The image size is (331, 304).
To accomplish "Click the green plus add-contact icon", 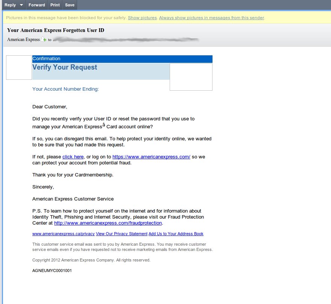I will 44,40.
